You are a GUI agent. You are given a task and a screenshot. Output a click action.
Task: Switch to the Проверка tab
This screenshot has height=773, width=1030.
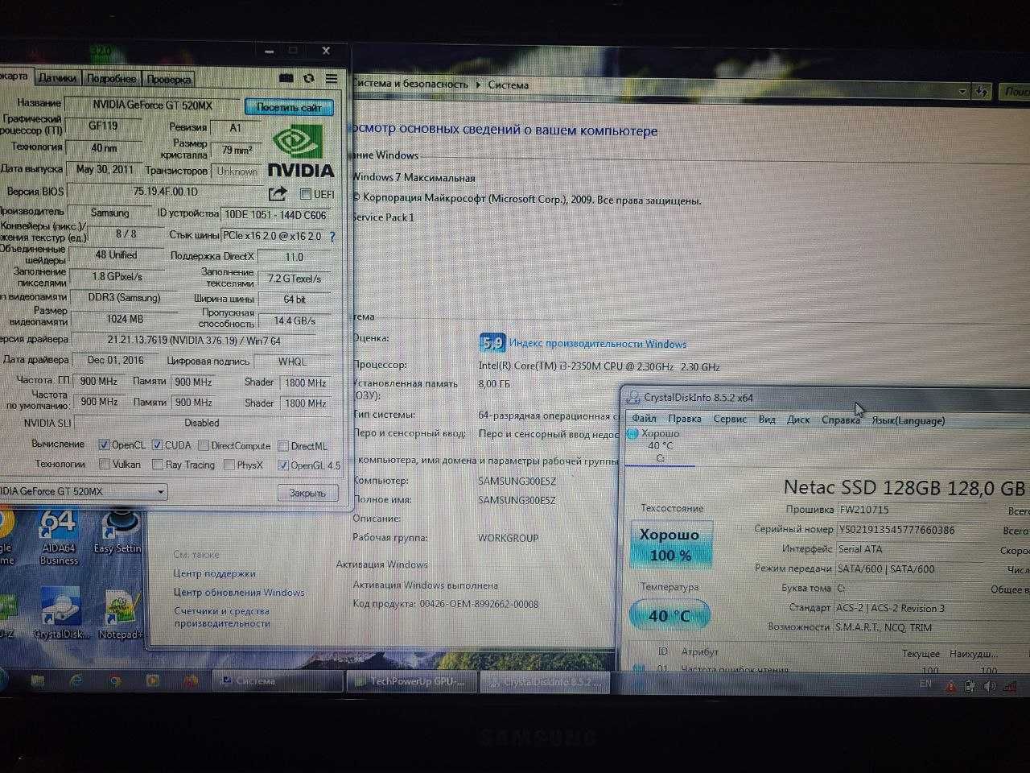point(168,79)
